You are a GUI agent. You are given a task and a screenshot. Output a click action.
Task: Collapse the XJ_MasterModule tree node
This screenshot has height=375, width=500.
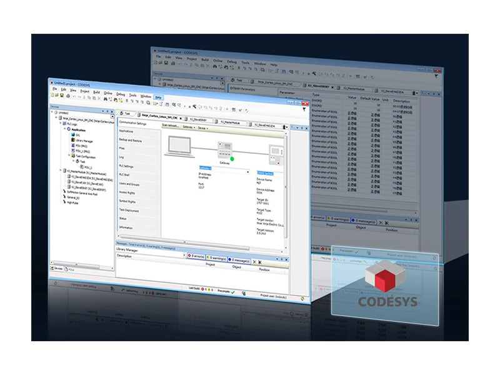click(x=61, y=171)
